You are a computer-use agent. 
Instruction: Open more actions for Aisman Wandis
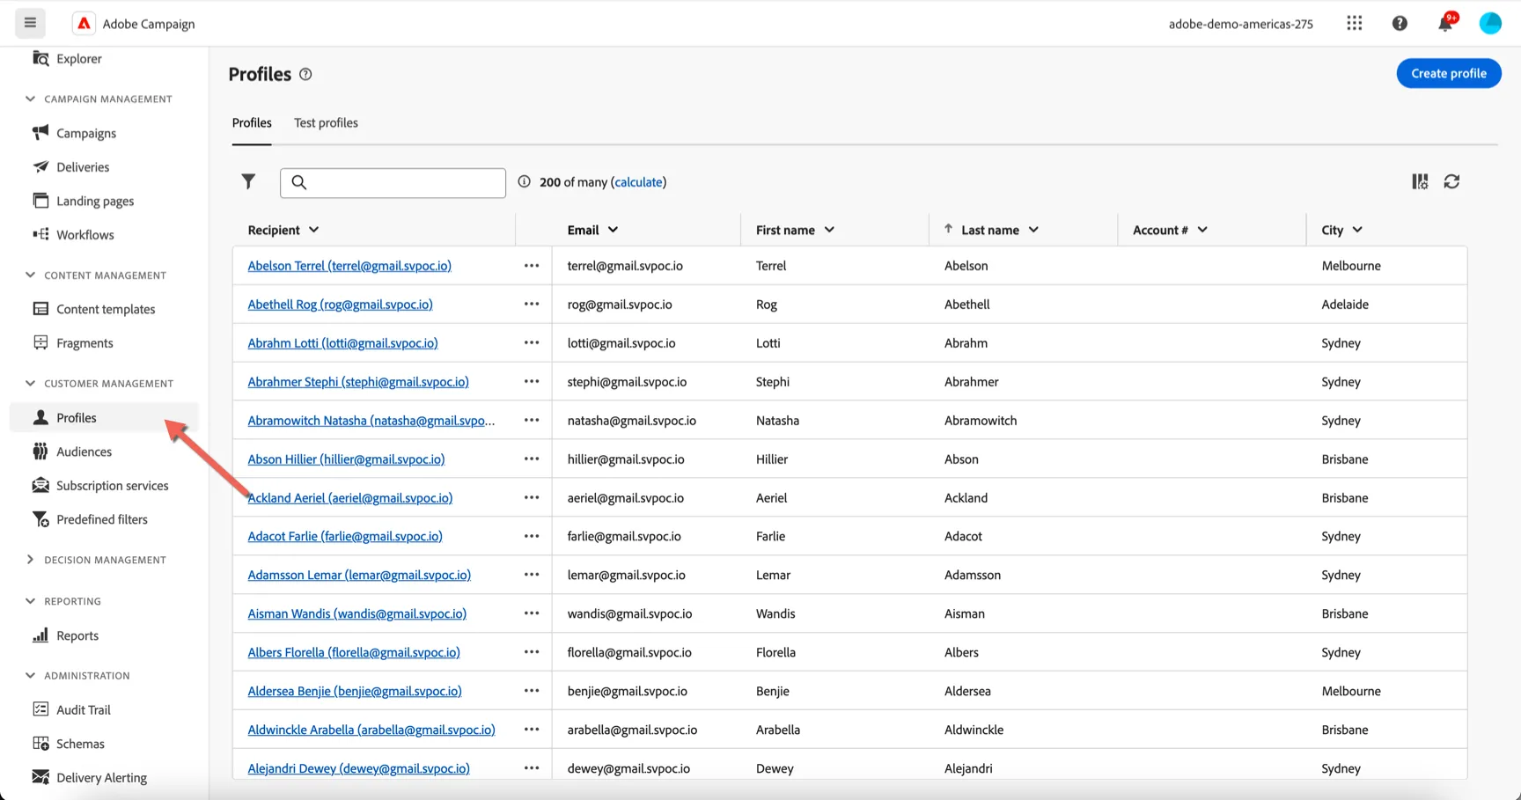(532, 613)
